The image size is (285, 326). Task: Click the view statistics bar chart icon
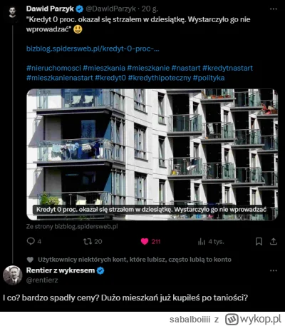click(202, 242)
